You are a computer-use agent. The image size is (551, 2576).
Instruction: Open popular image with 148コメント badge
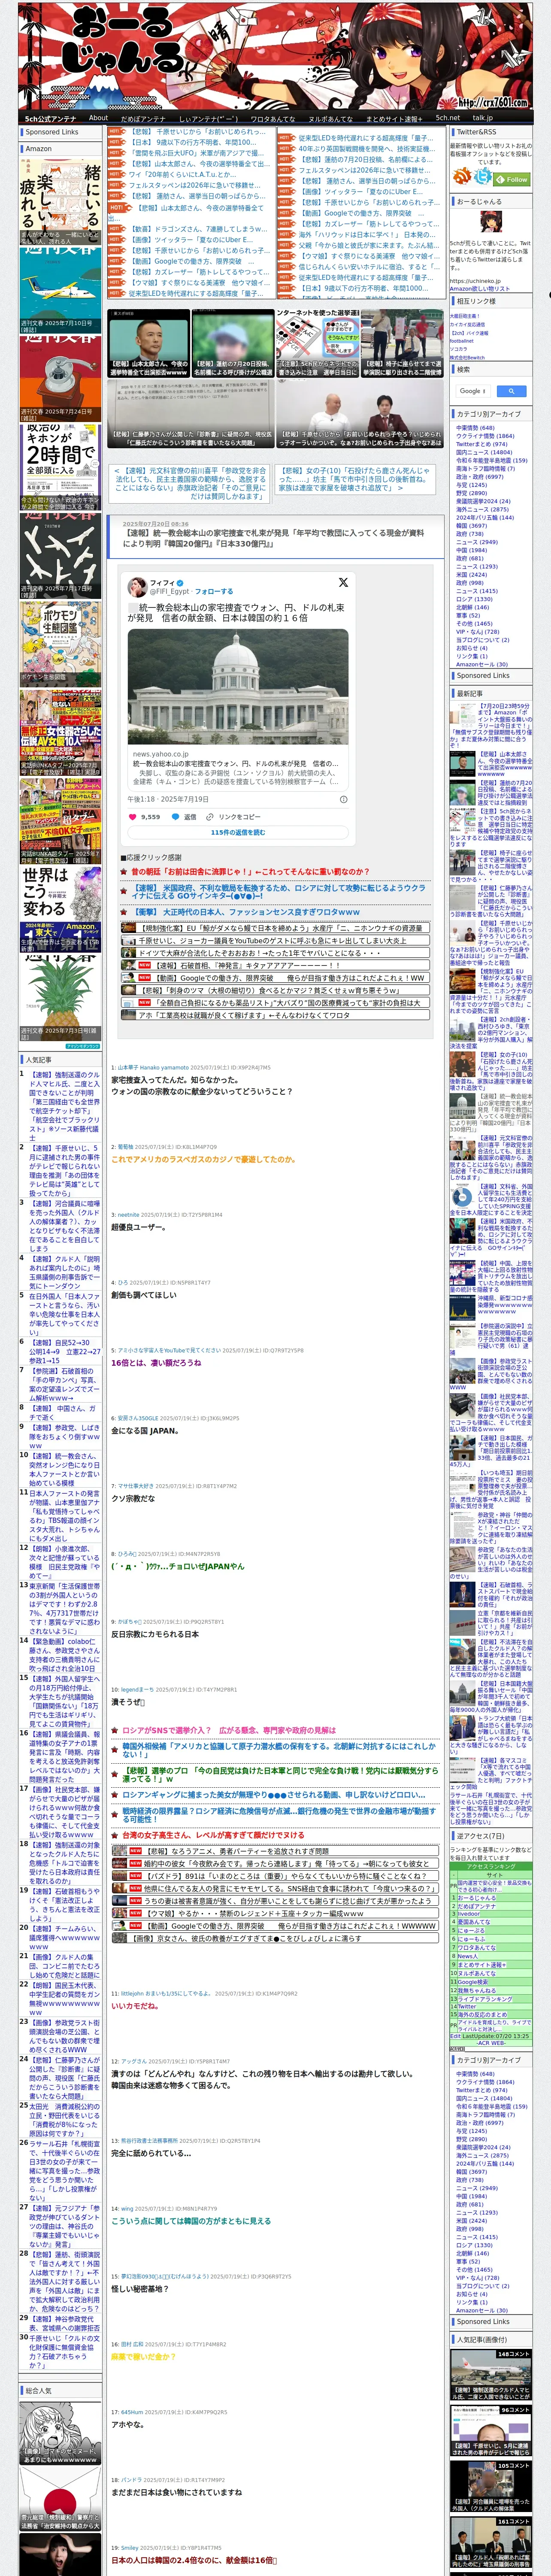pos(490,2375)
